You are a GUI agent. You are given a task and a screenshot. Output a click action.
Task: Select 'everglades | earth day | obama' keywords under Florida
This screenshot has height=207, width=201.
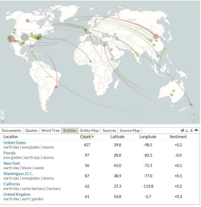29,158
